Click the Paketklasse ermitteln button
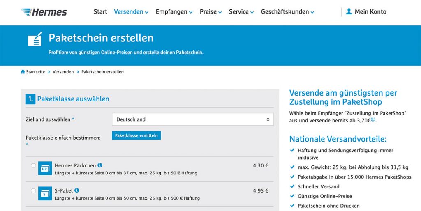The width and height of the screenshot is (421, 211). (x=136, y=135)
